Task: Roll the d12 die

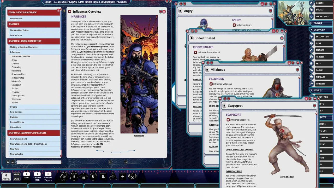Action: 74,177
